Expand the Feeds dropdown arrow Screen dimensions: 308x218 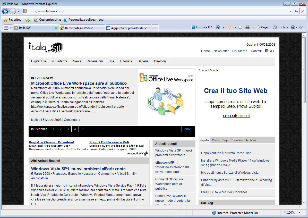235,27
